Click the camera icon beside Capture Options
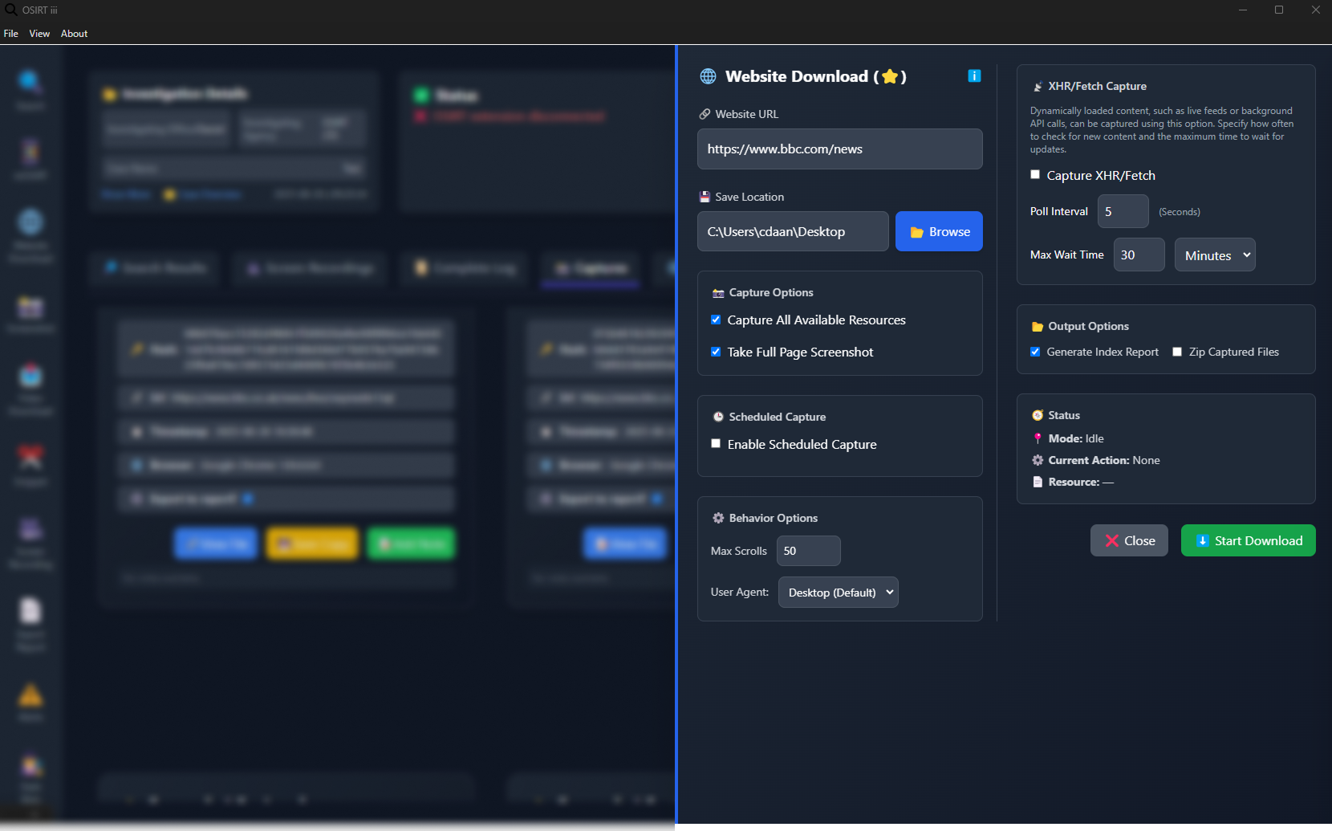The height and width of the screenshot is (831, 1332). pyautogui.click(x=718, y=293)
